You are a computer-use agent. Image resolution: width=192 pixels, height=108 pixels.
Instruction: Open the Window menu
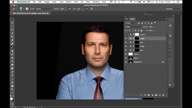[x=96, y=2]
